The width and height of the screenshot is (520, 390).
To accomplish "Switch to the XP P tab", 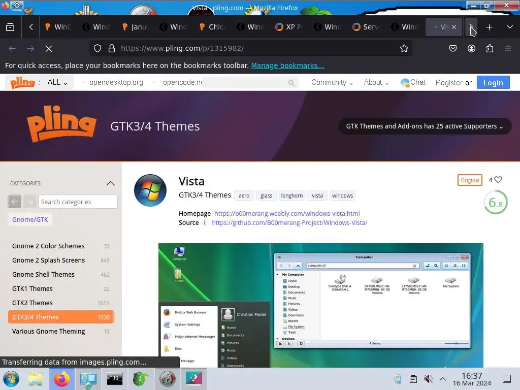I will pos(290,27).
